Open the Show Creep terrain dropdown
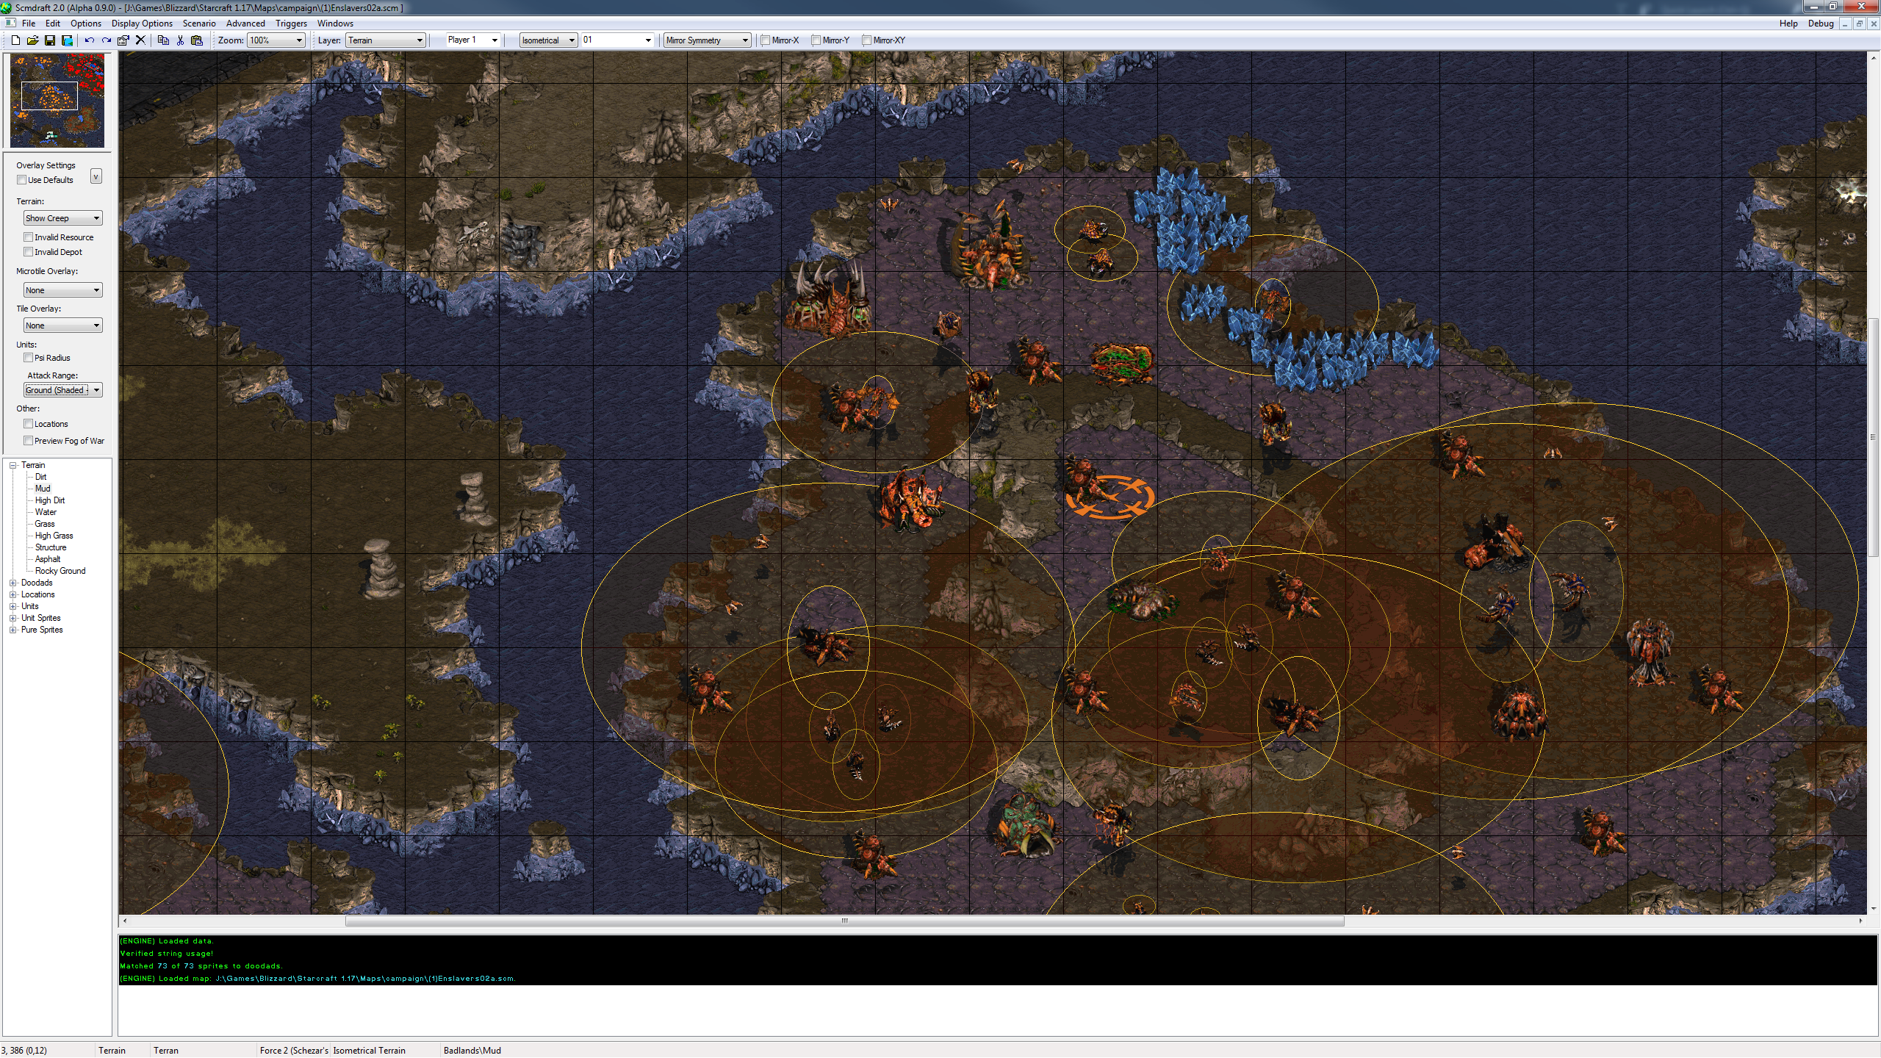Screen dimensions: 1881x1058 click(x=62, y=218)
